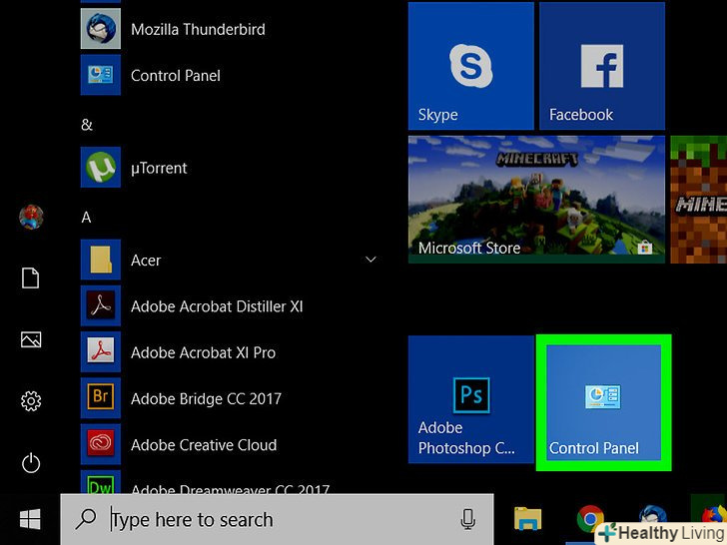Open the Microsoft Store Minecraft tile
The height and width of the screenshot is (545, 727).
[x=536, y=200]
